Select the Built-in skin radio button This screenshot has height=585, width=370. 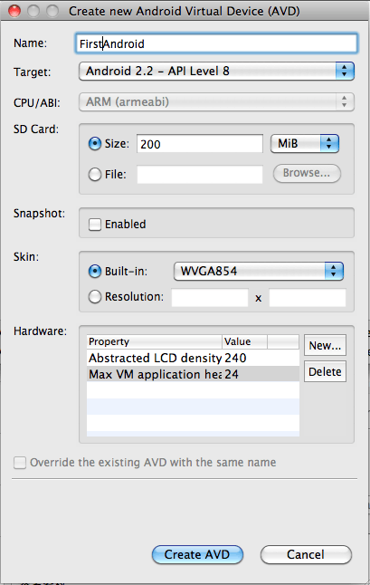click(95, 272)
